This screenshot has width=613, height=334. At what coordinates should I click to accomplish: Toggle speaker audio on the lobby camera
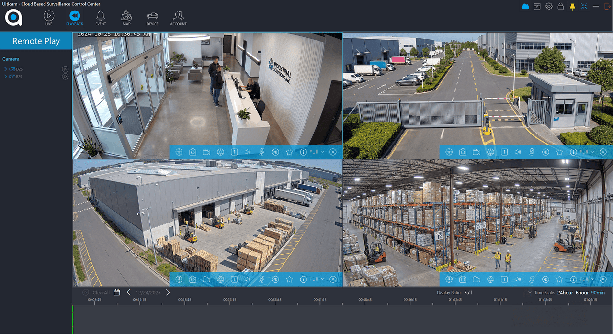(x=248, y=152)
